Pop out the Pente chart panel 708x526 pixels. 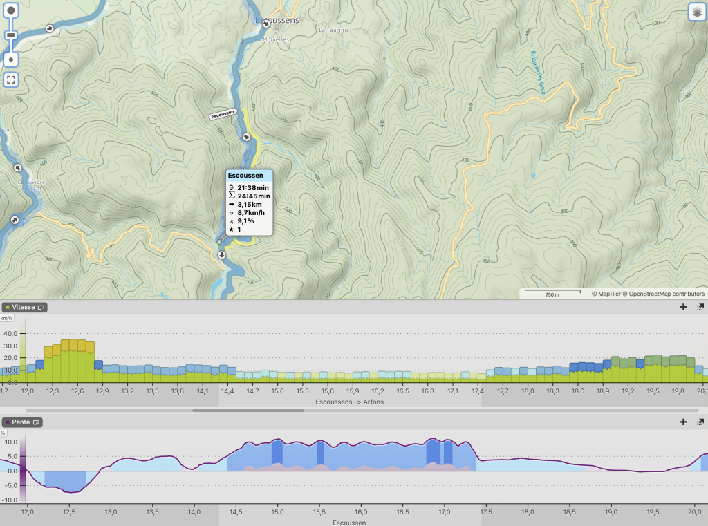pos(700,422)
